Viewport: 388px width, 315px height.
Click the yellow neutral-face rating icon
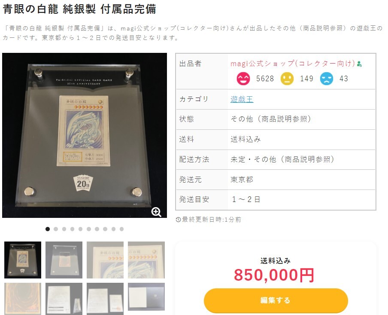tap(287, 79)
